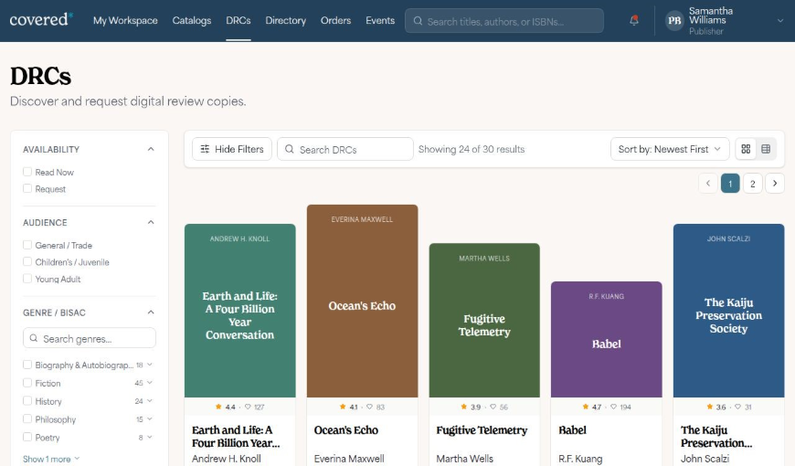Viewport: 795px width, 466px height.
Task: Check the Fiction genre
Action: click(27, 383)
